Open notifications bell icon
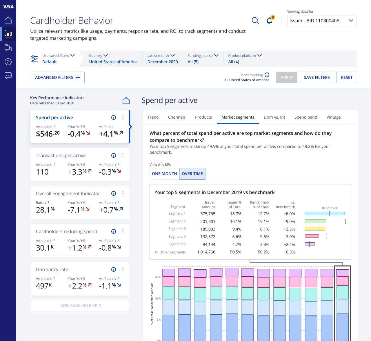371x341 pixels. click(x=269, y=21)
